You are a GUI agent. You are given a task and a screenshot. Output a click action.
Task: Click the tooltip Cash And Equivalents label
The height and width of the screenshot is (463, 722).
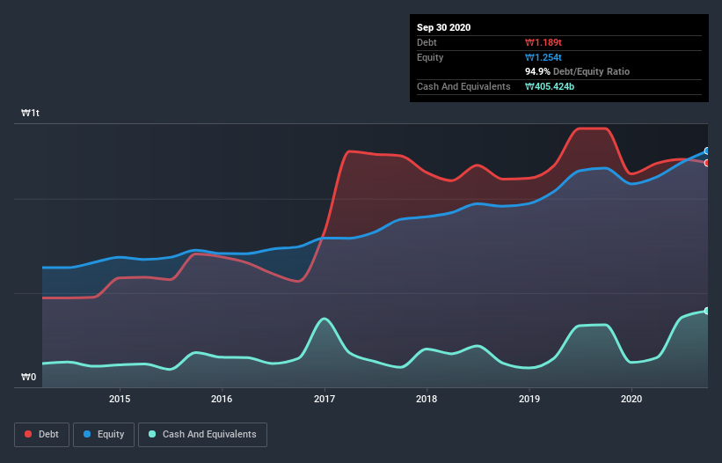coord(463,86)
